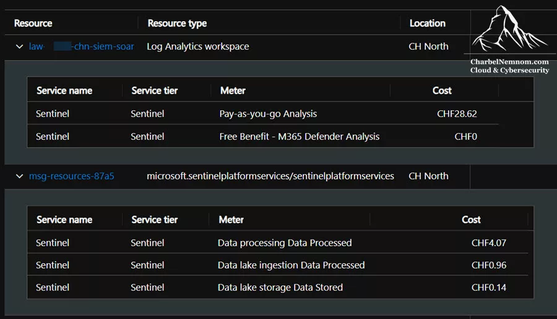Click the Service name header in the Log Analytics table

coord(64,90)
